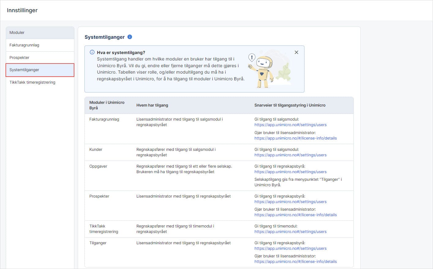Open settings/users link in Tilganger row
The height and width of the screenshot is (269, 433).
[x=290, y=249]
